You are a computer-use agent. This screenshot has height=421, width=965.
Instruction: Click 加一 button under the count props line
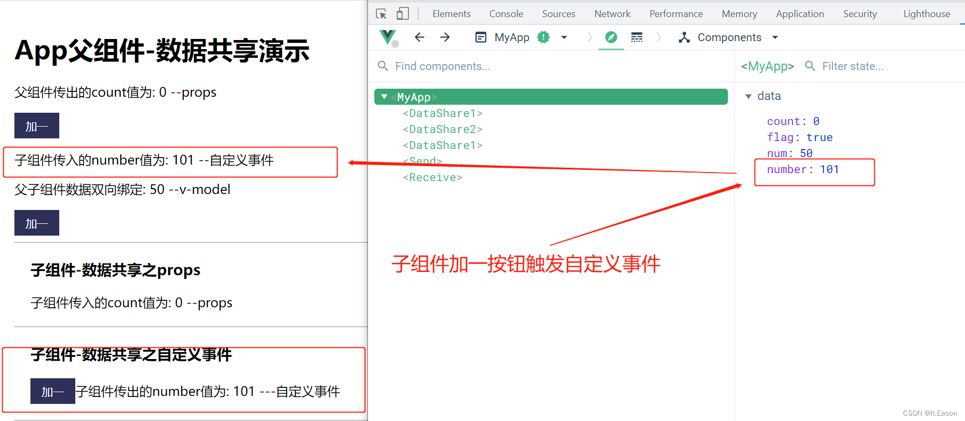37,126
